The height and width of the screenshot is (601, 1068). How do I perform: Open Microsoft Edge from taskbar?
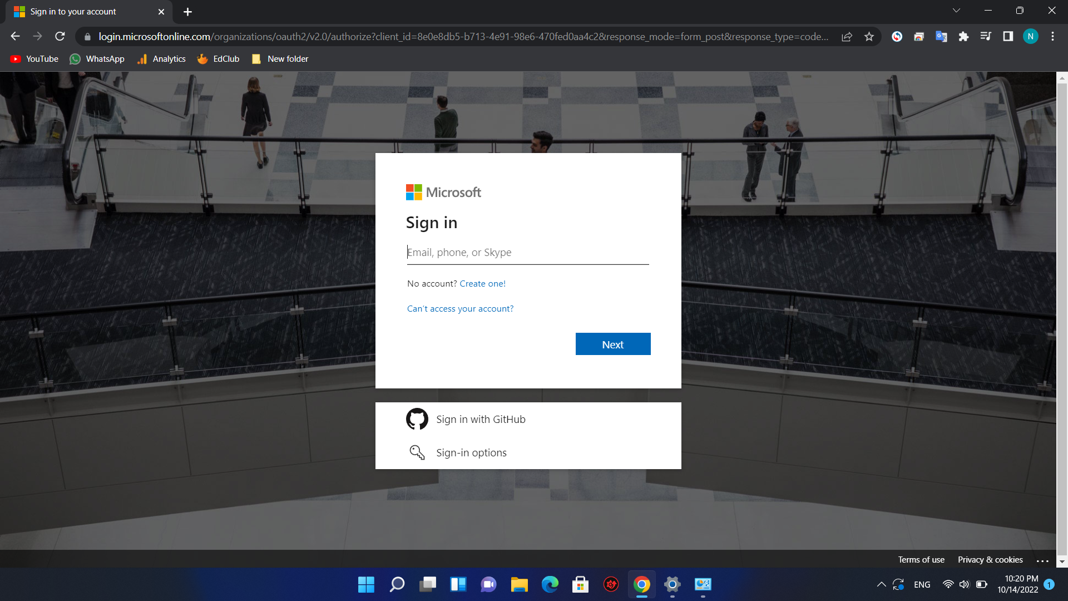point(550,584)
